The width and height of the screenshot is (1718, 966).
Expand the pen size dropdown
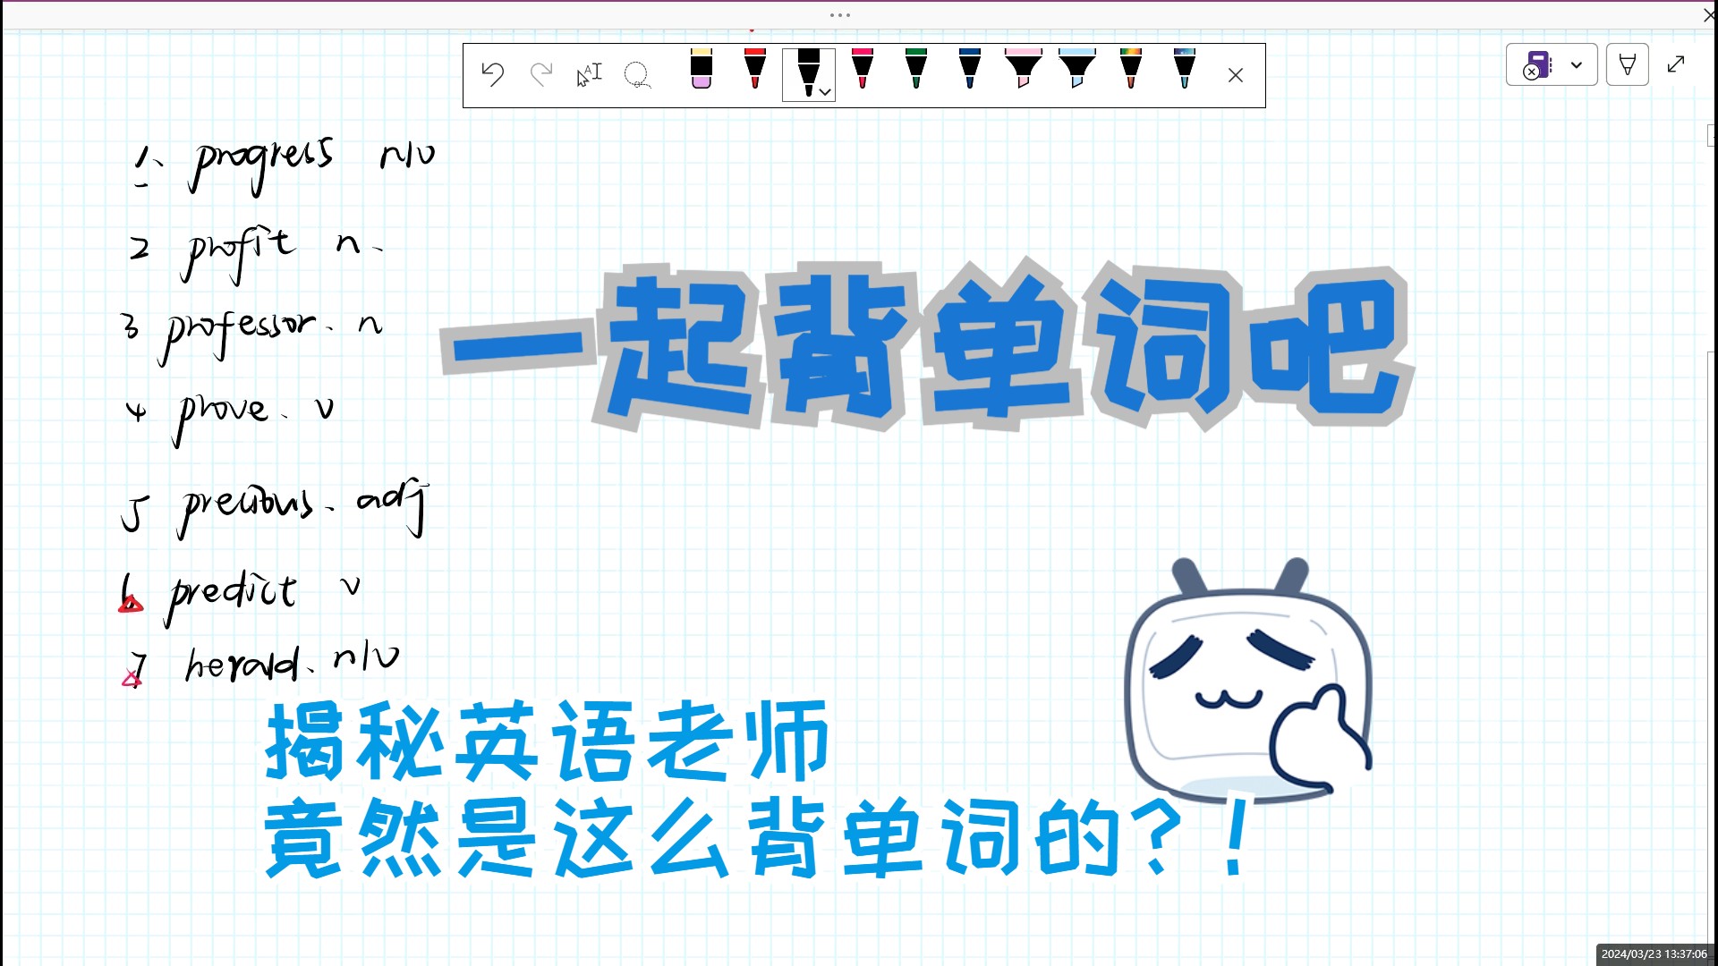tap(826, 93)
